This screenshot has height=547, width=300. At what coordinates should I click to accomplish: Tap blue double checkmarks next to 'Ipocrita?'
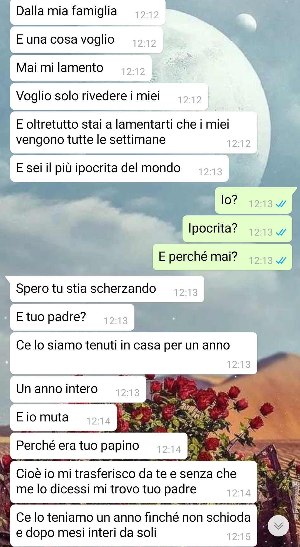click(281, 233)
